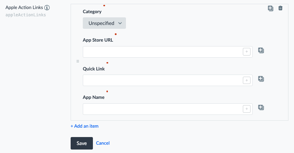Delete the action link item using trash icon

tap(280, 8)
